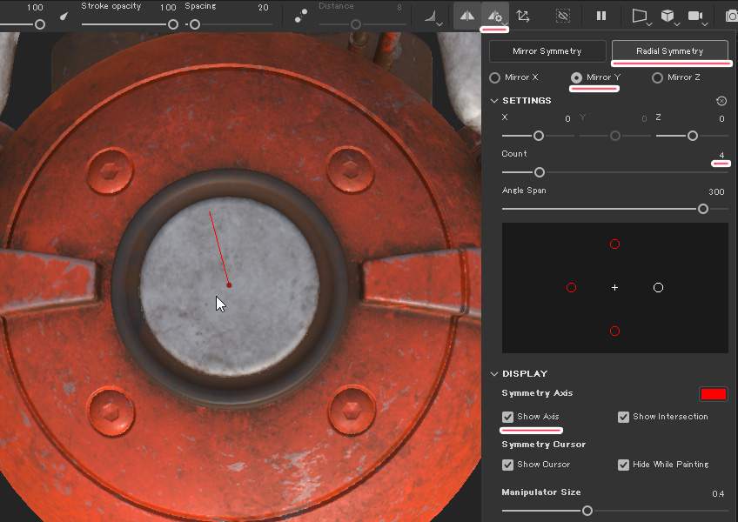Select the Mirror X radio button
The height and width of the screenshot is (522, 738).
pos(495,77)
